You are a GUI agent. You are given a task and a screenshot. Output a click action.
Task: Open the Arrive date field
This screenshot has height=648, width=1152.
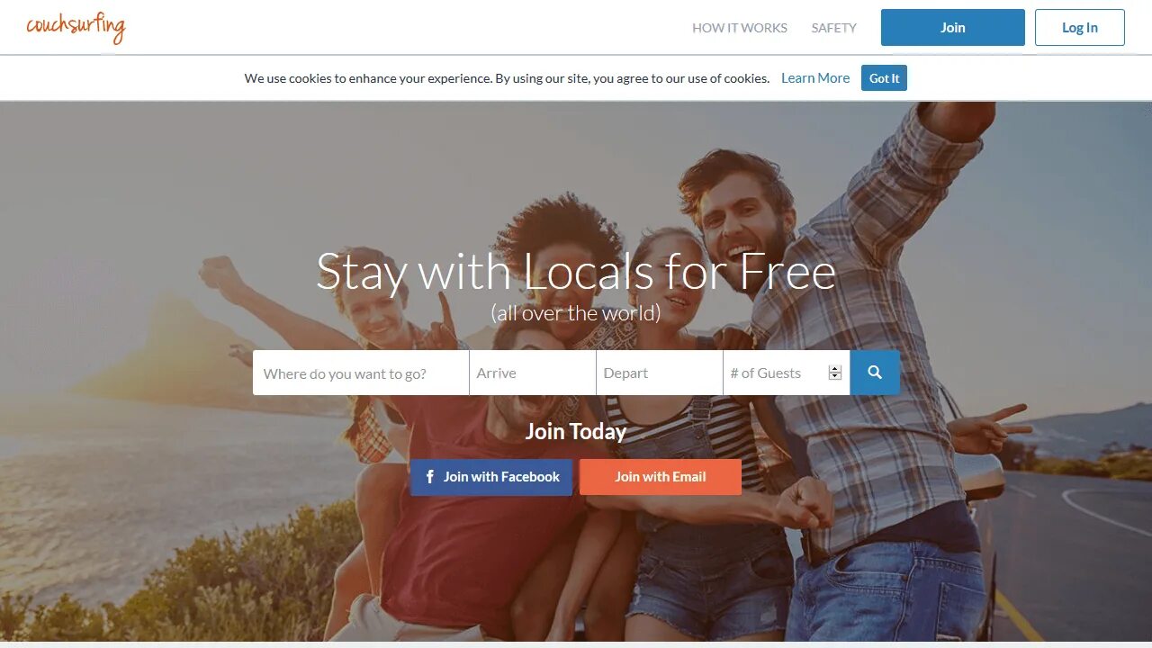[x=533, y=373]
